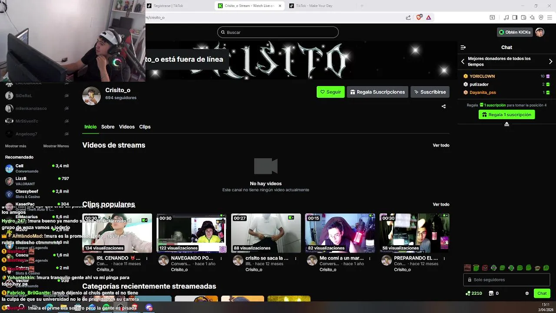Click the music note playlist icon
Screen dimensions: 556x313
506,17
